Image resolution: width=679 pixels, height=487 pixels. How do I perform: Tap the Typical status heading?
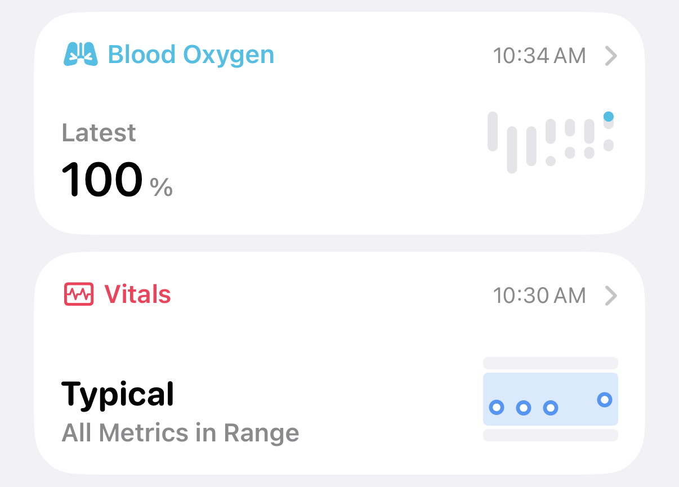(x=118, y=395)
